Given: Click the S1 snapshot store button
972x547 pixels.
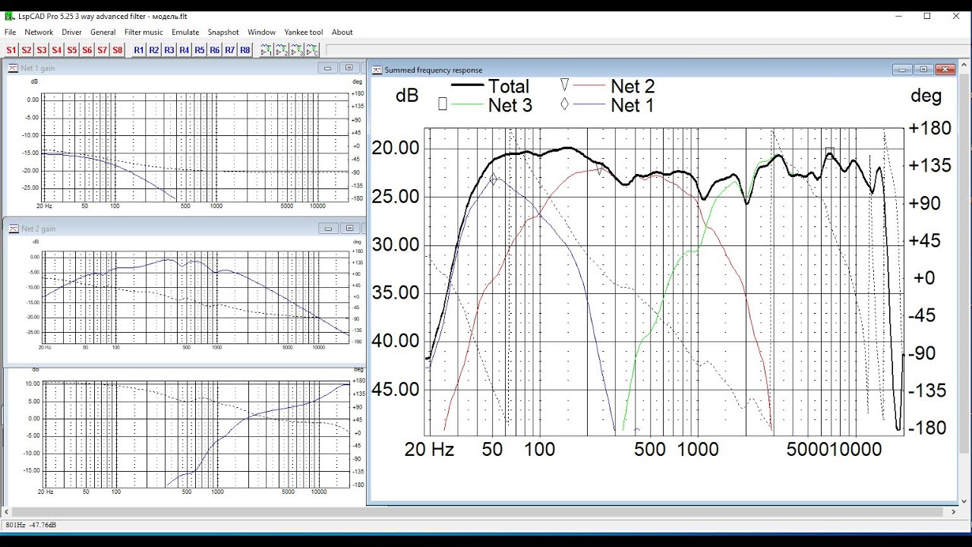Looking at the screenshot, I should coord(11,50).
